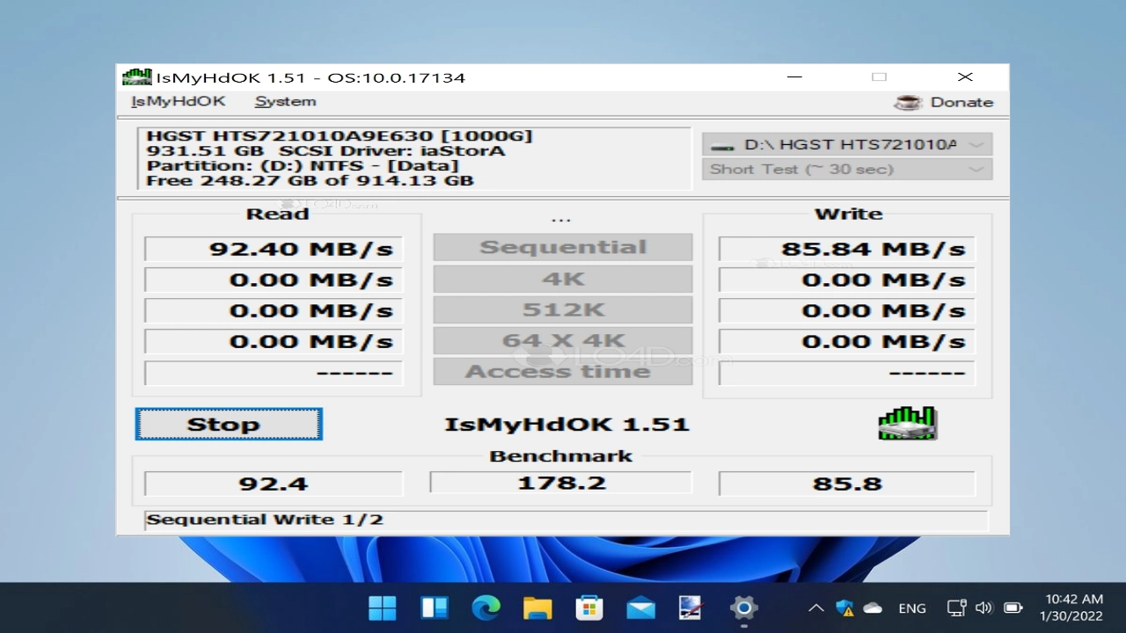
Task: Click the HGST HTS721010A9E630 drive info text
Action: [340, 135]
